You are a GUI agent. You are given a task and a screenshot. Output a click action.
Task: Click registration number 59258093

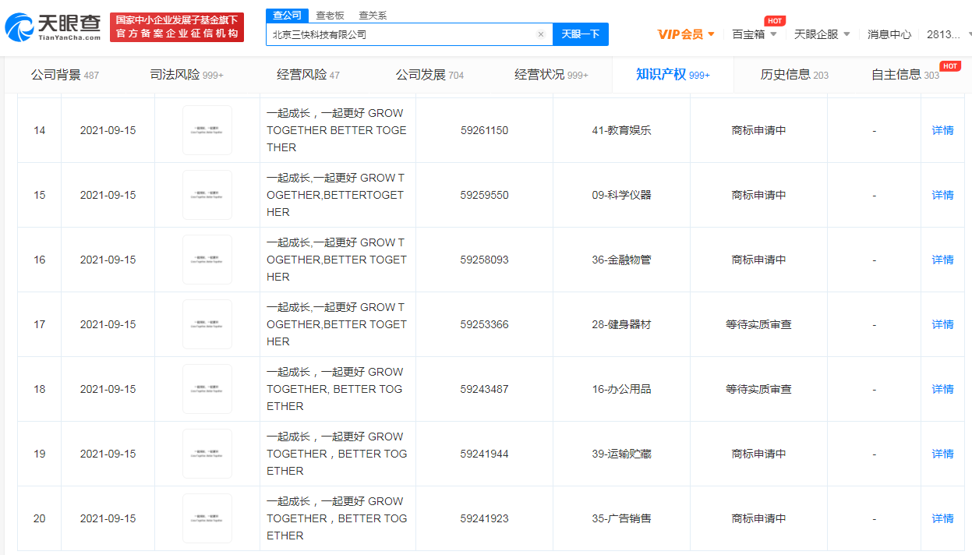[484, 260]
